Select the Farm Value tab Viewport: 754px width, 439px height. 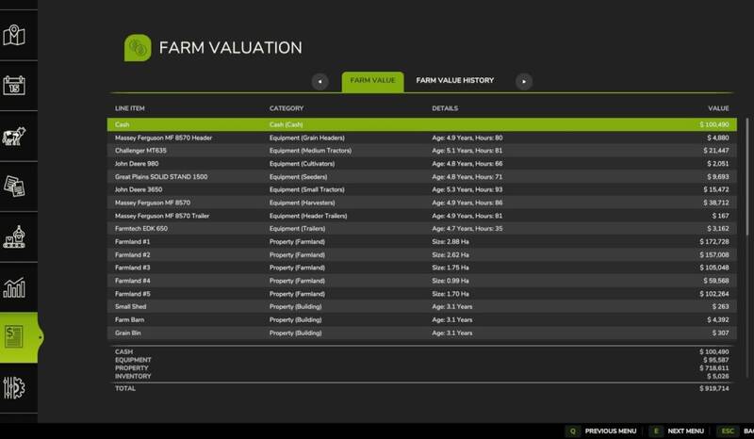click(x=372, y=81)
